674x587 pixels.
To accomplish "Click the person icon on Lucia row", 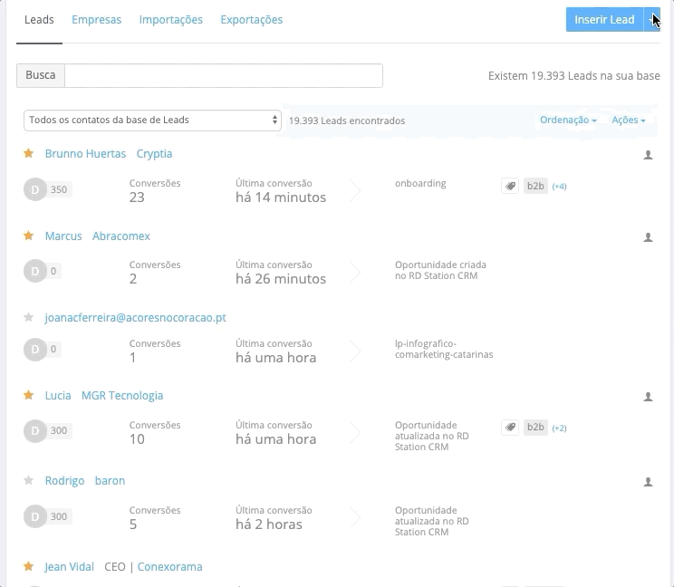I will pyautogui.click(x=648, y=397).
